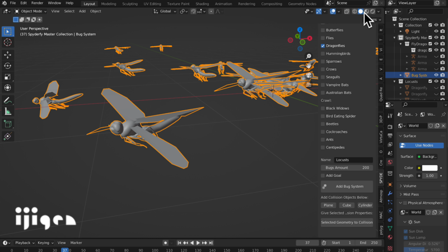
Task: Toggle the Add Goal checkbox
Action: pos(323,175)
